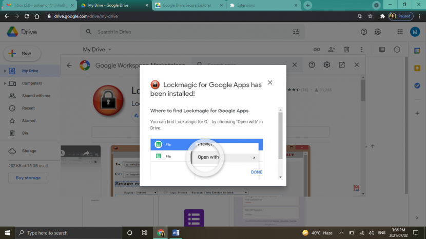
Task: Close the Workspace Marketplace panel
Action: 357,65
